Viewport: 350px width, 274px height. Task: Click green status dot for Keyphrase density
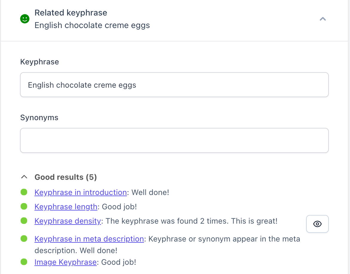pos(24,221)
